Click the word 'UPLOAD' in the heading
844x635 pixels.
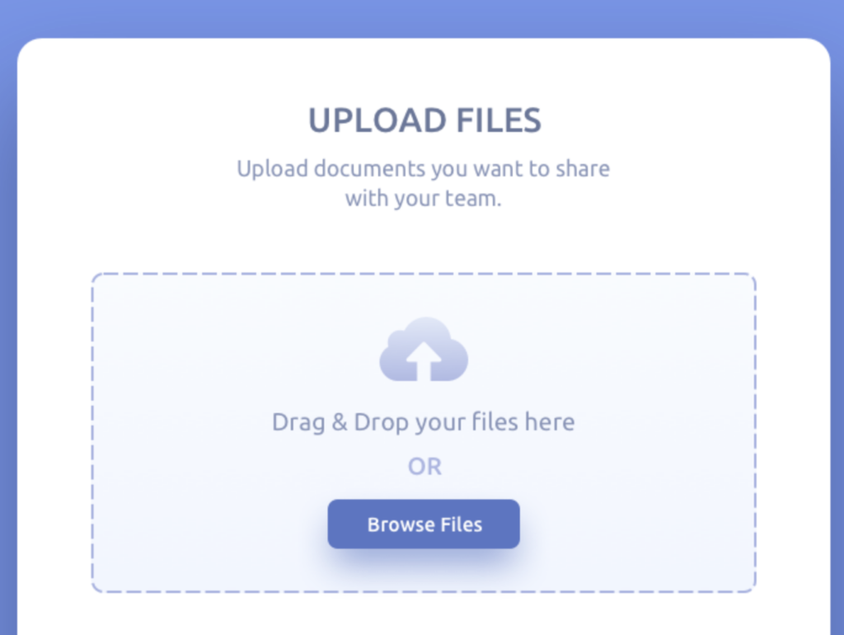point(376,120)
